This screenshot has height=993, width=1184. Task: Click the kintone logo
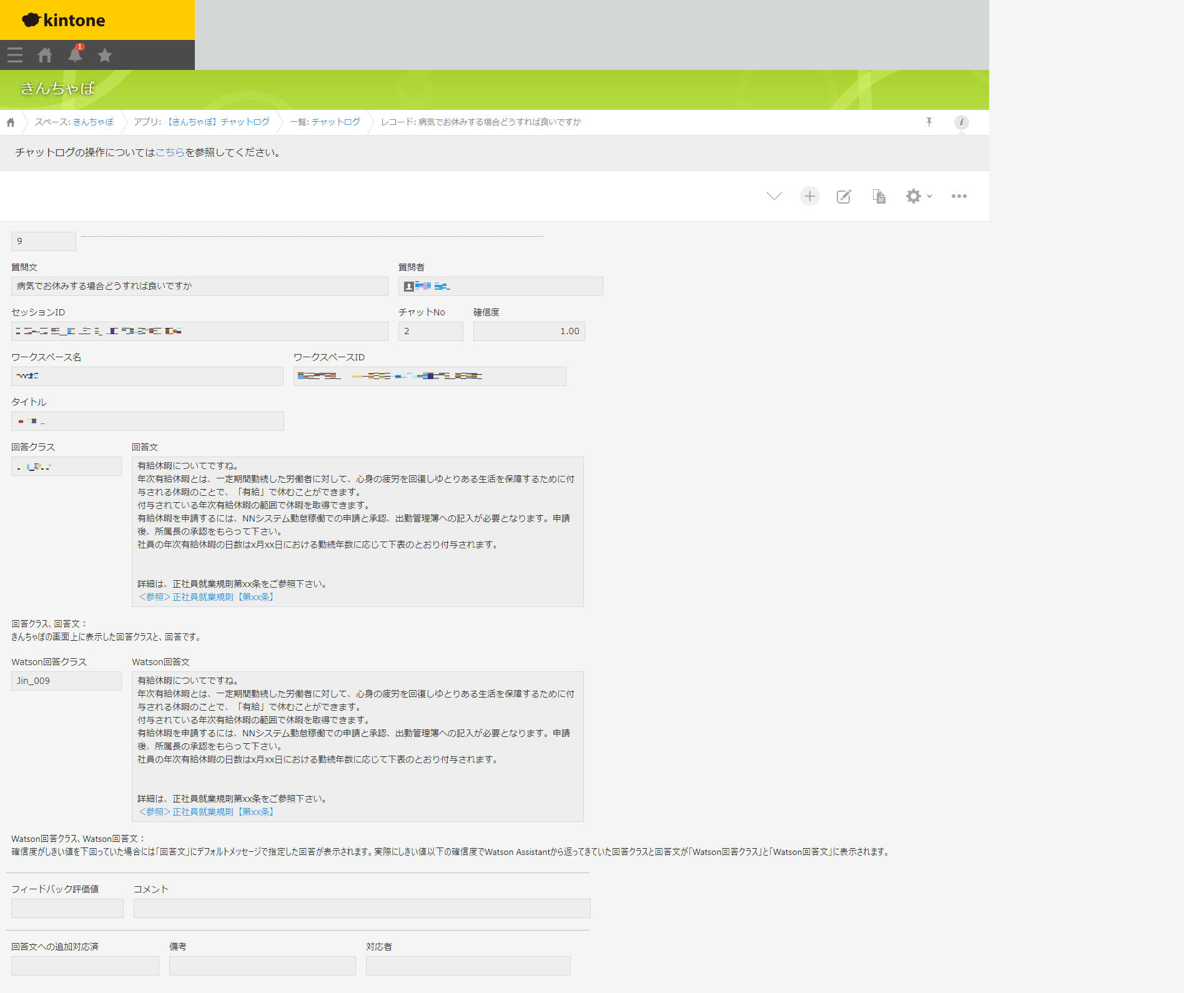point(64,20)
